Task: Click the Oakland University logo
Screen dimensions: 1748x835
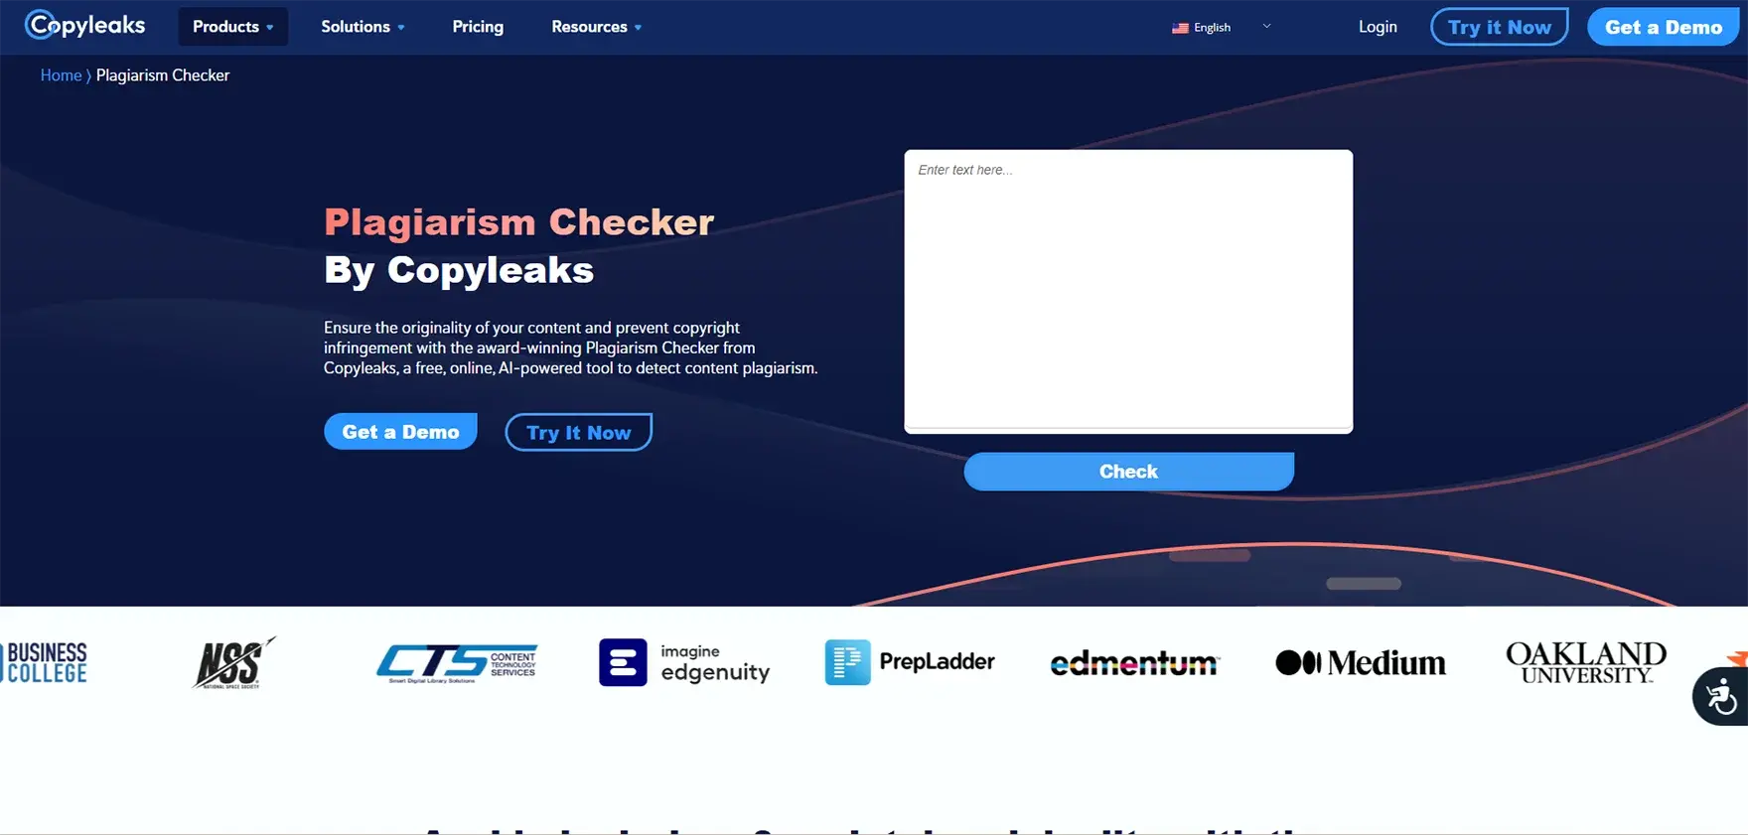Action: (1586, 662)
